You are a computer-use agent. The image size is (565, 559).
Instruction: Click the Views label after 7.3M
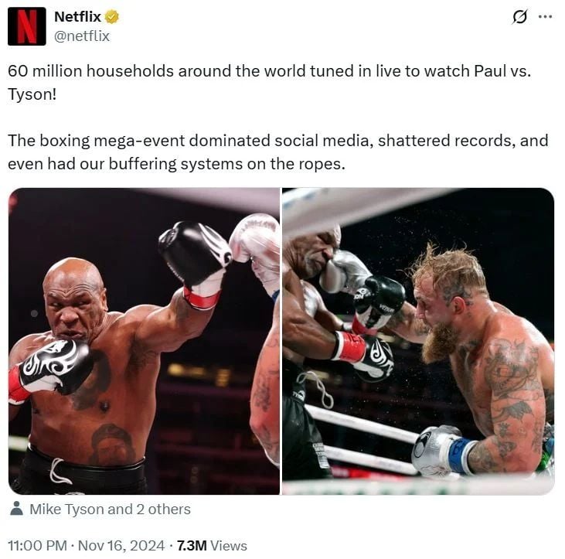[x=229, y=545]
